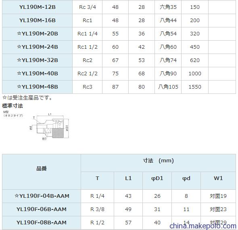Screen dimensions: 238x230
Task: Select the YL190F-08B-AAM part number
Action: [42, 223]
